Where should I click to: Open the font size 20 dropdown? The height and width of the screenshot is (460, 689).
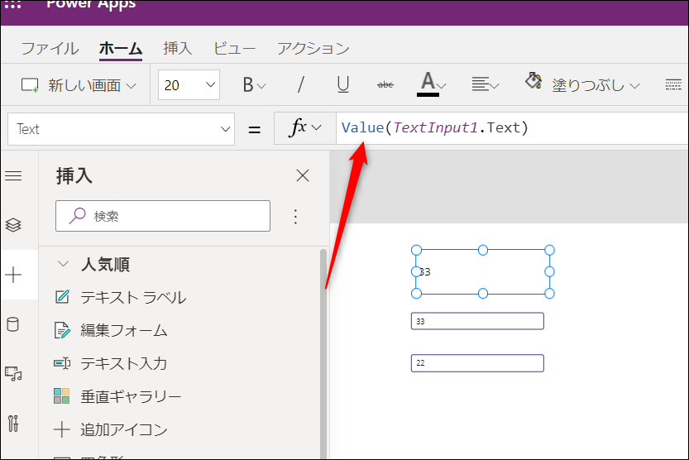(189, 84)
